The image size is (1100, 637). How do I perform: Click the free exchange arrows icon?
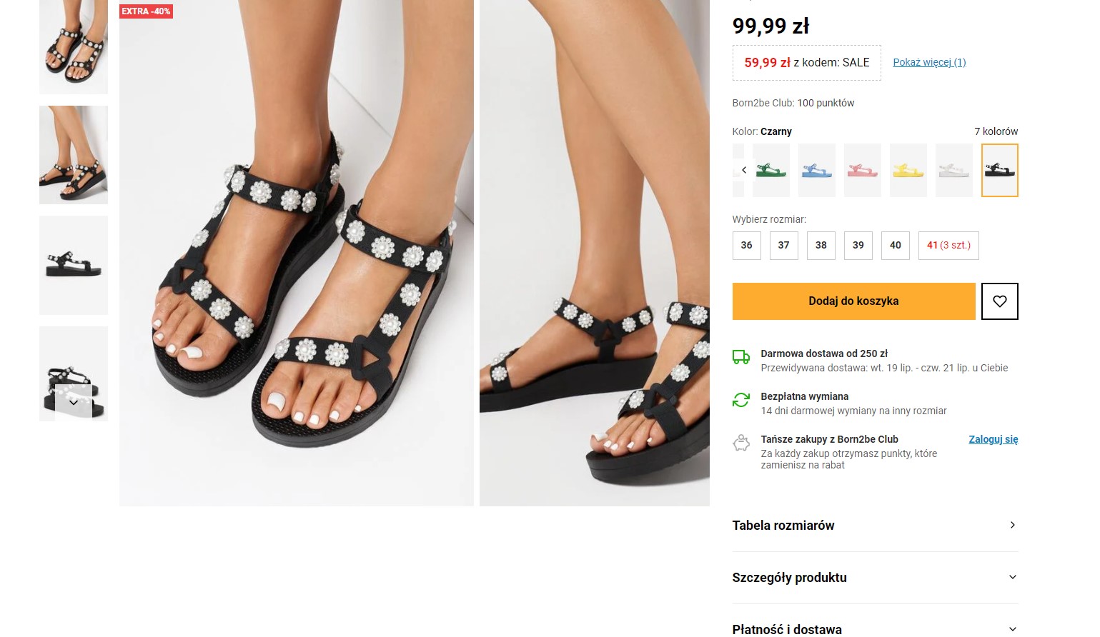(x=741, y=400)
